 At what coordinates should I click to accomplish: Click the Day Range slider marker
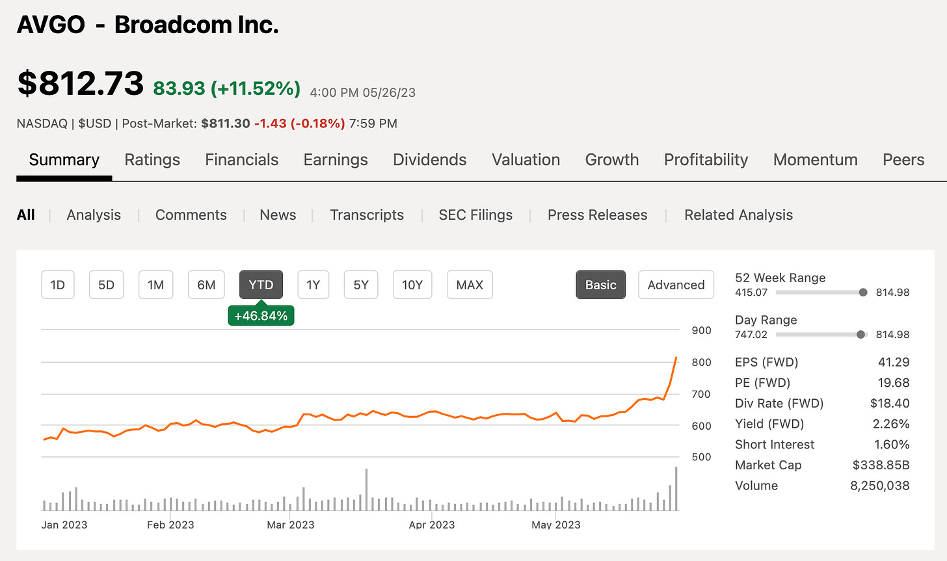pos(861,335)
